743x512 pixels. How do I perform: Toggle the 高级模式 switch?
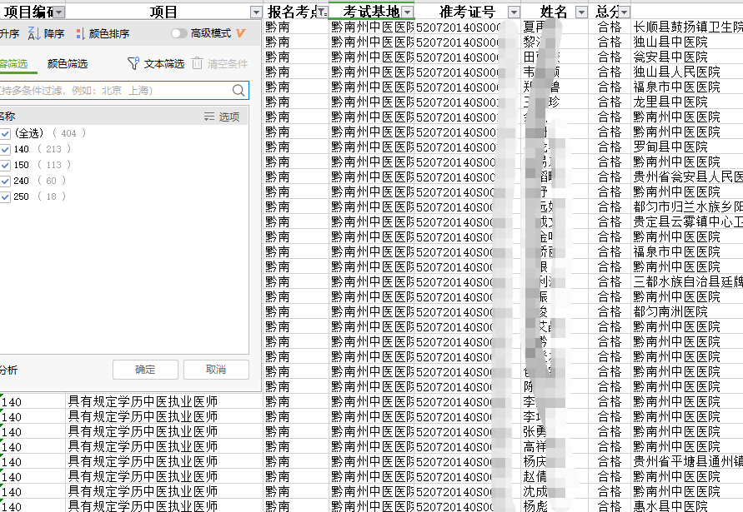point(178,33)
